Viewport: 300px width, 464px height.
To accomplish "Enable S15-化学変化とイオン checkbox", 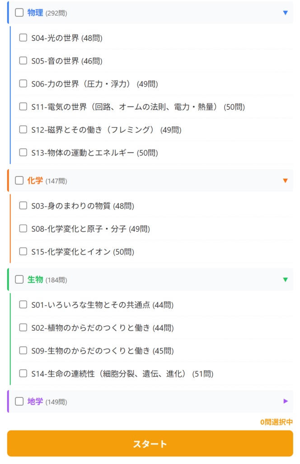I will click(x=23, y=251).
